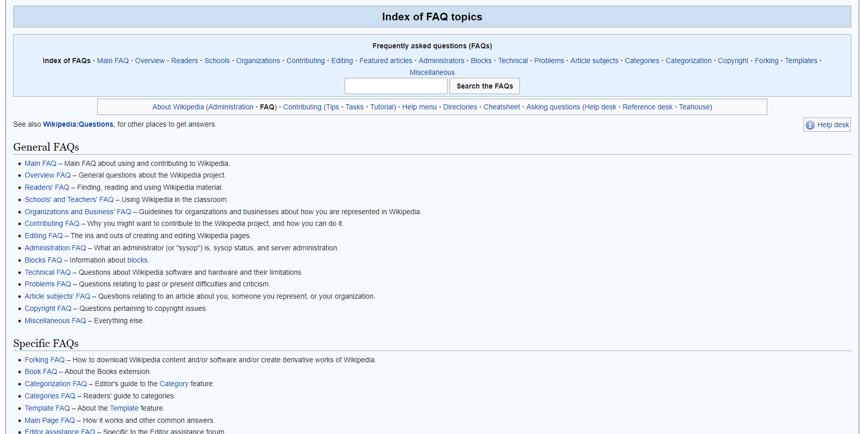
Task: Open Problems in the FAQ navigation bar
Action: 549,61
